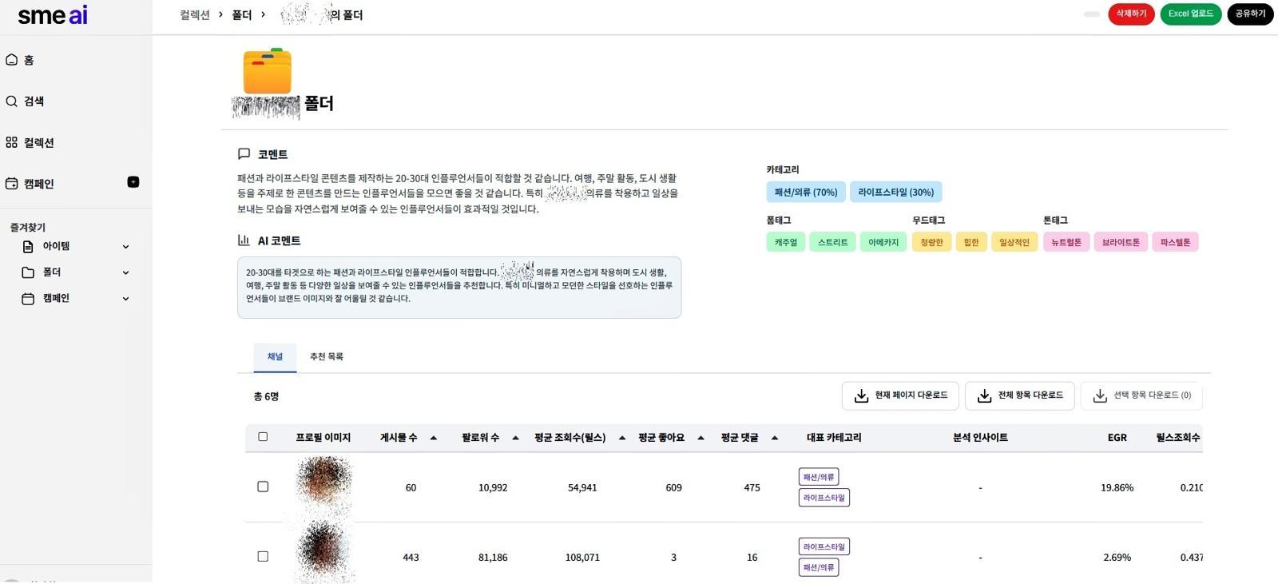Click 컬렉션 breadcrumb link
The width and height of the screenshot is (1278, 584).
[195, 15]
